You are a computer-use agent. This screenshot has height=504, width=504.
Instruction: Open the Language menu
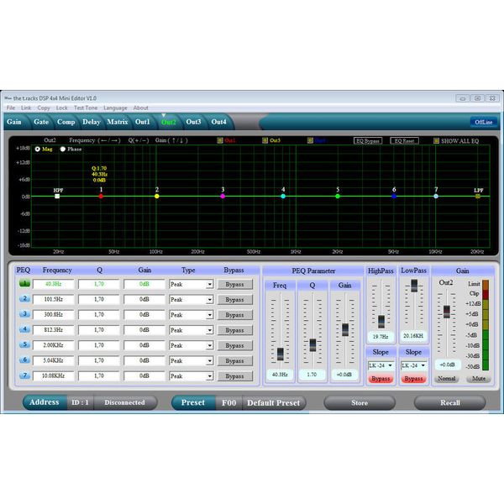coord(115,108)
